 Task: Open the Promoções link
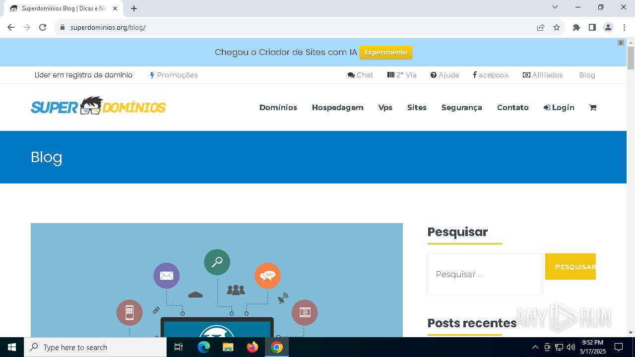(174, 75)
